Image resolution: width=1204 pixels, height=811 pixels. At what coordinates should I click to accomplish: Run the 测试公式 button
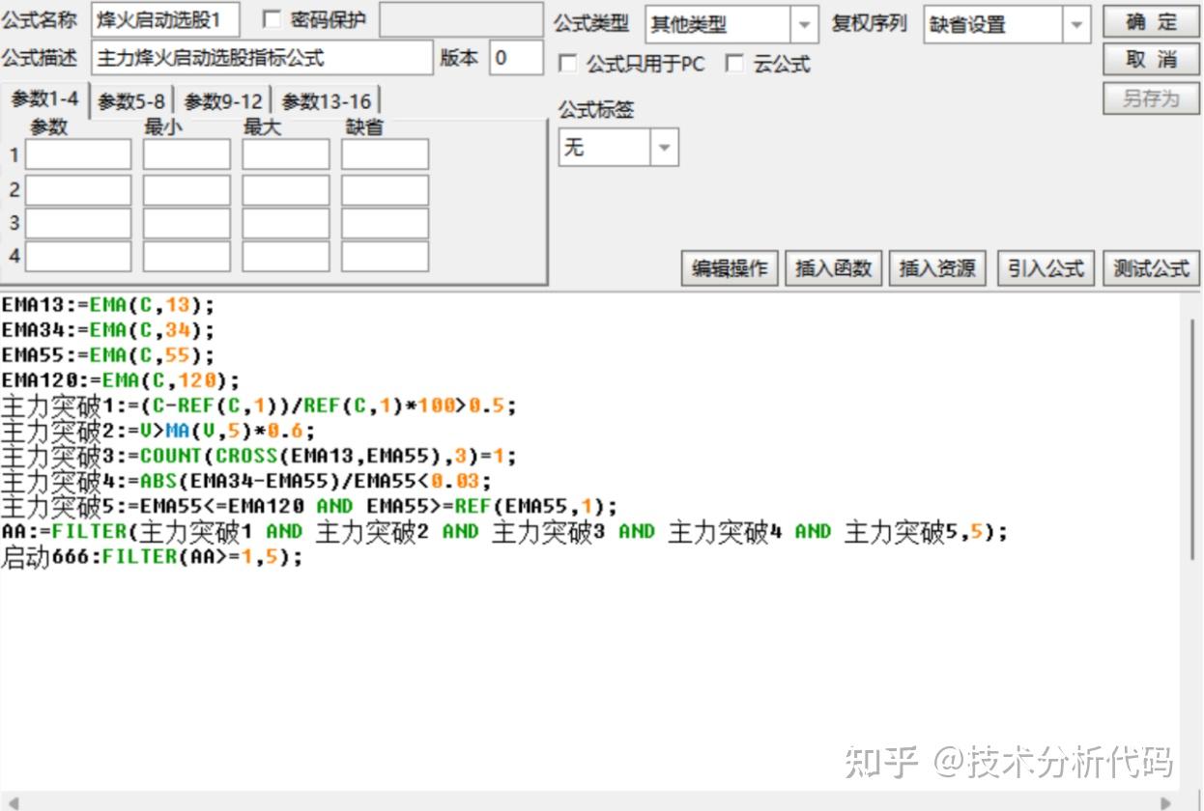pyautogui.click(x=1152, y=268)
